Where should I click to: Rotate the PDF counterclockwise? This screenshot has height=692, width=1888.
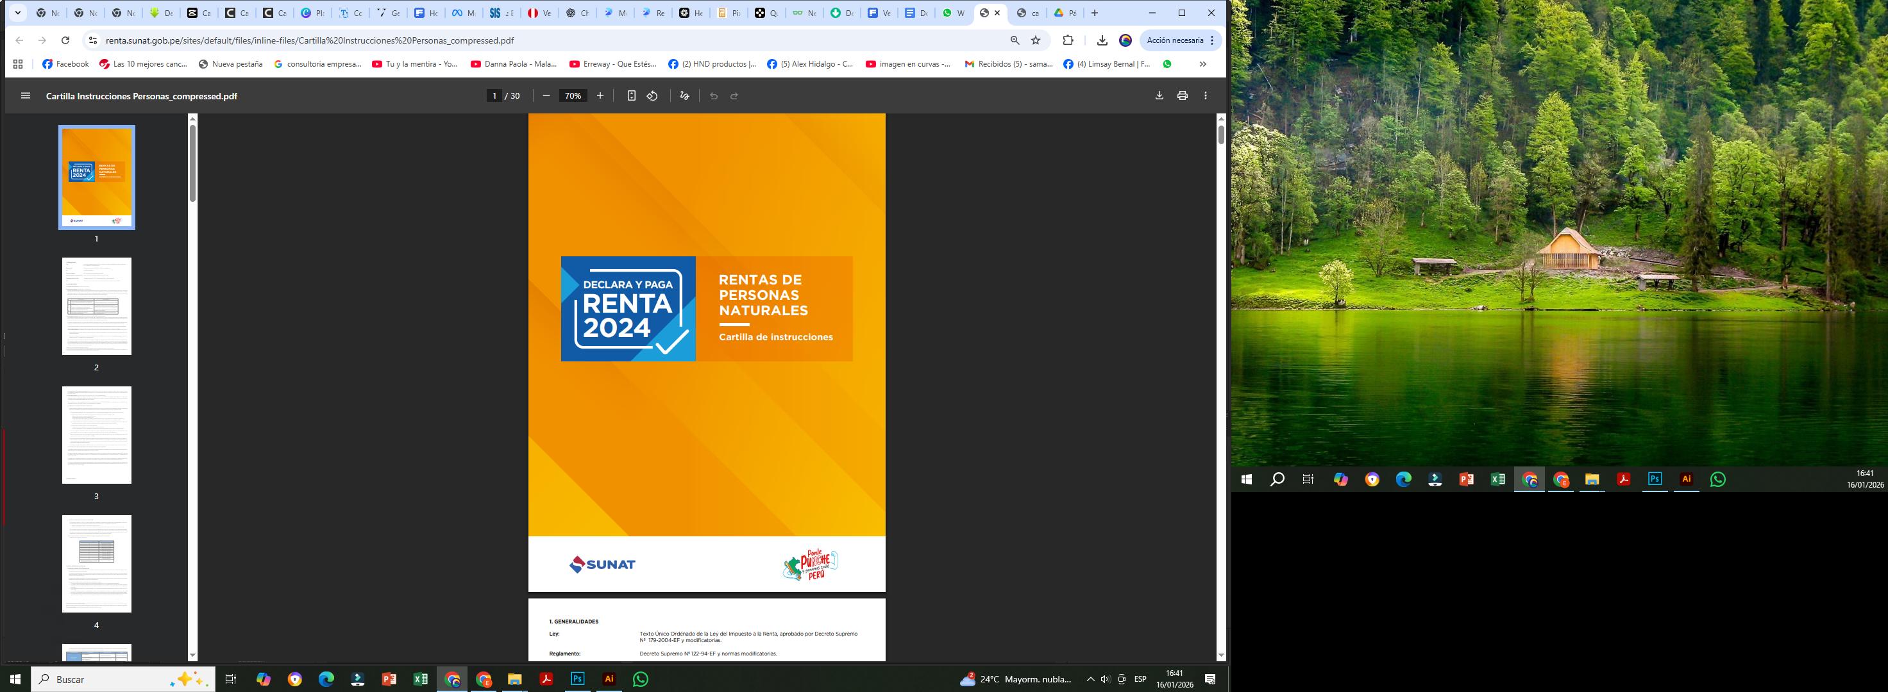tap(652, 96)
